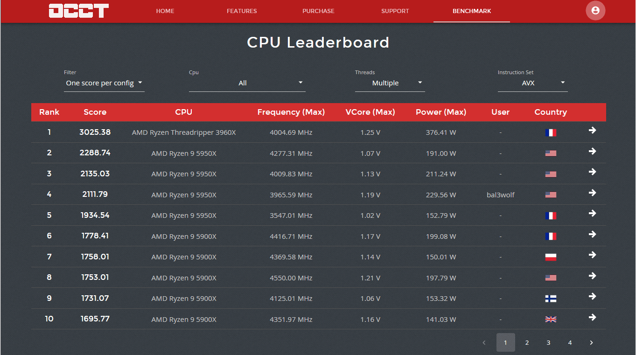
Task: Click power value 141.03 W
Action: (x=441, y=320)
